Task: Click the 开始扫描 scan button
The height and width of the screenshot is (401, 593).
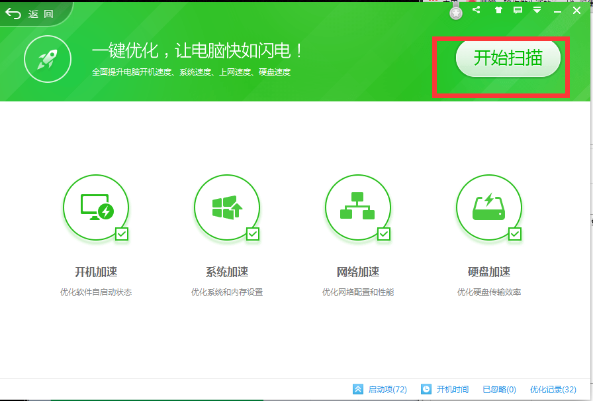Action: pos(508,58)
